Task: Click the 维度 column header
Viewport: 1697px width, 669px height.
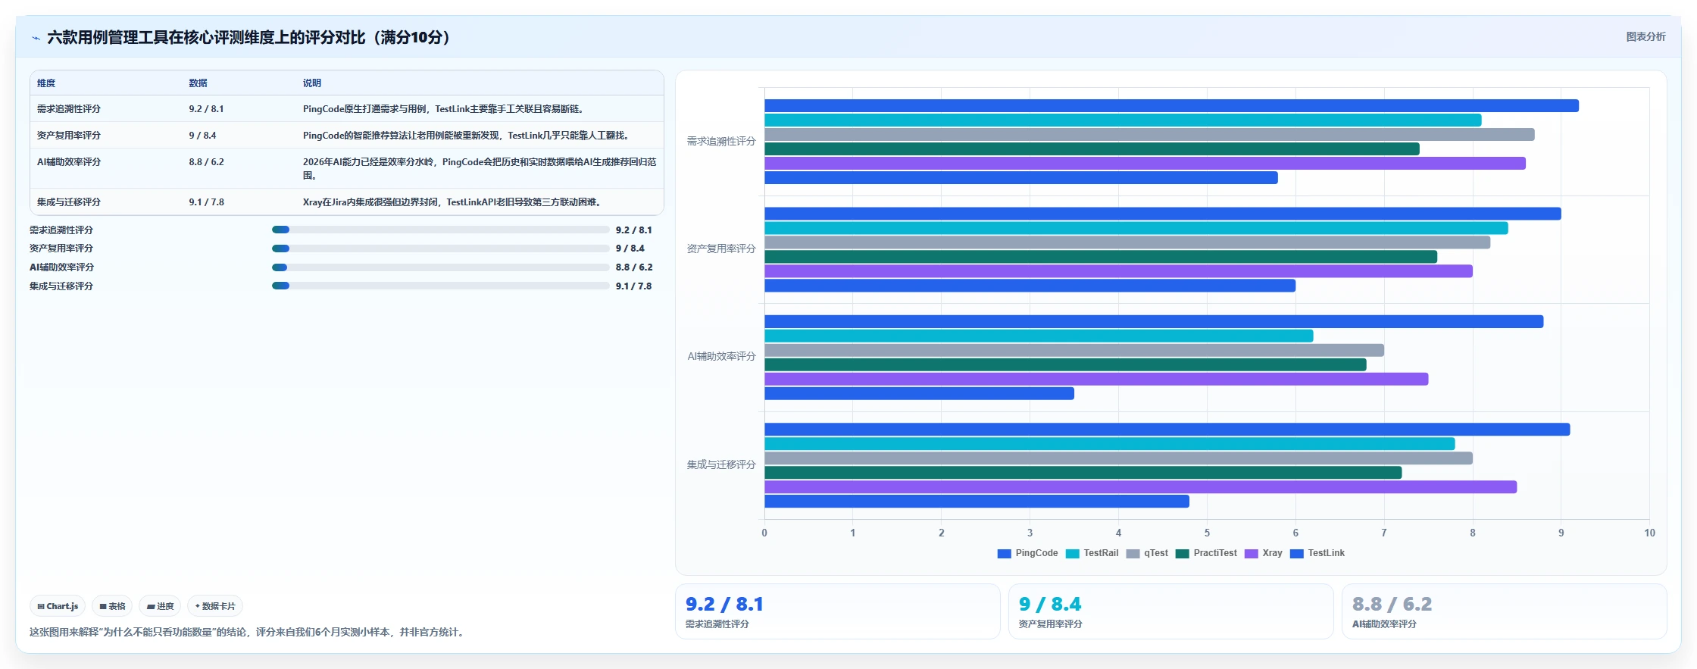Action: coord(46,83)
